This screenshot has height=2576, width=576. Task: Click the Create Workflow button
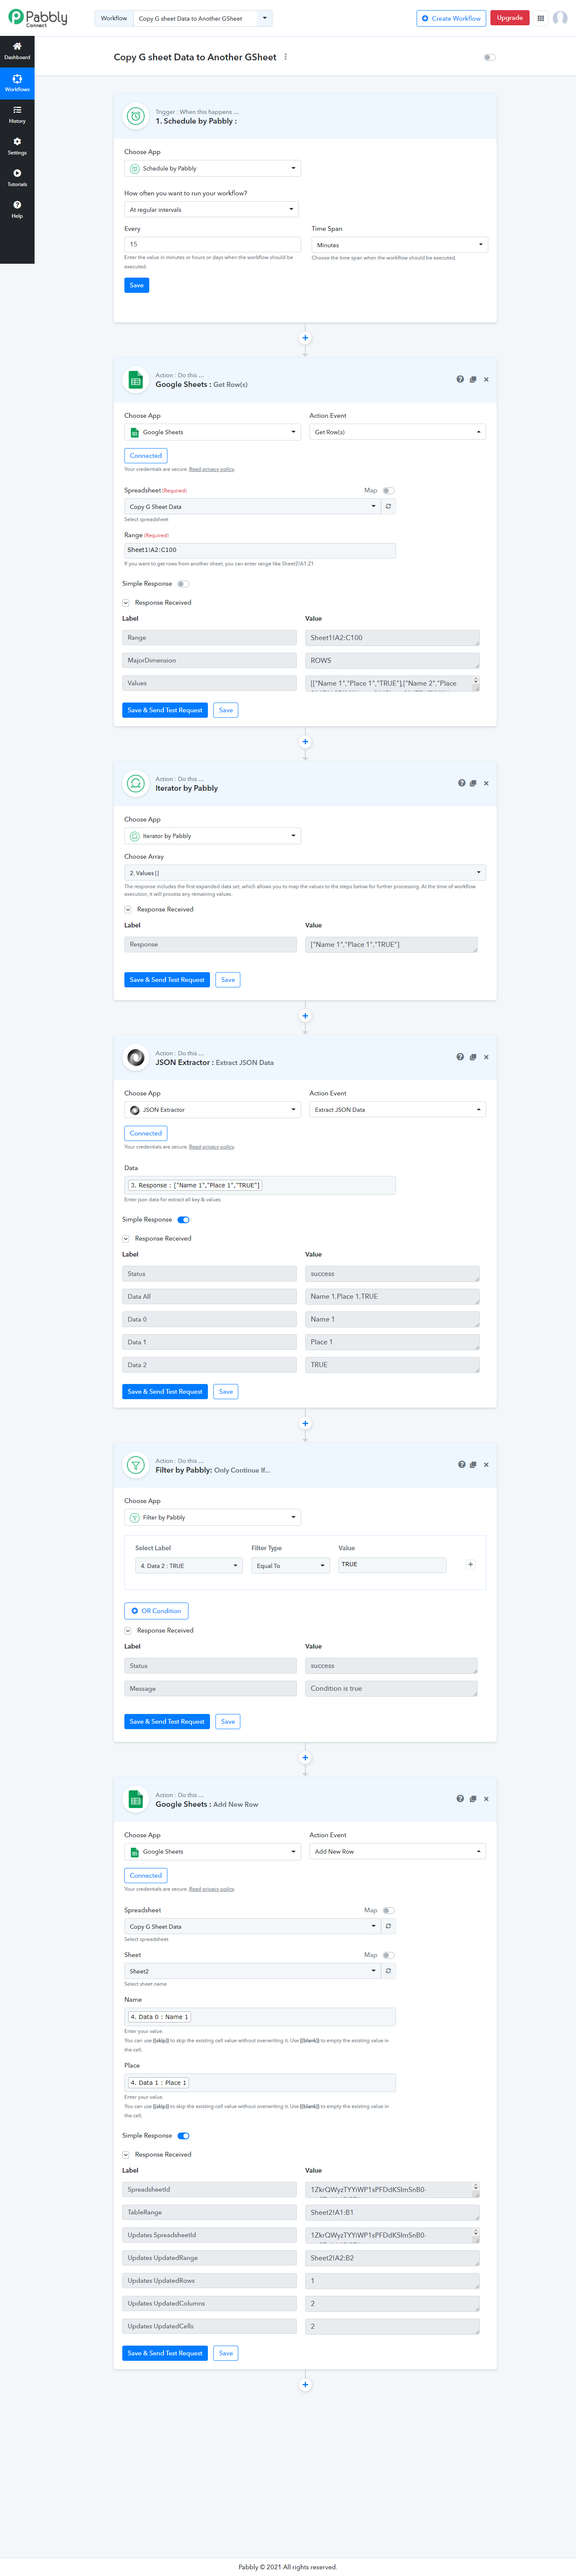[x=451, y=18]
